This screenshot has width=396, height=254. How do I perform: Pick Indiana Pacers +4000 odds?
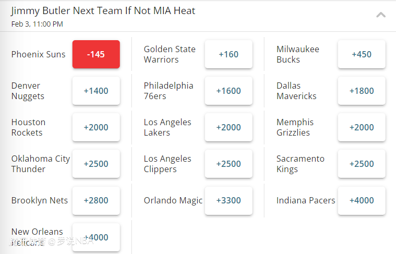tap(362, 200)
